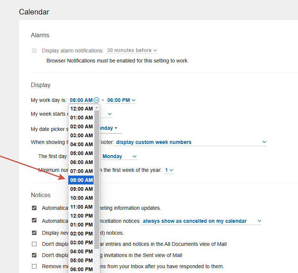
Task: Open the minimum days '1' dropdown
Action: click(x=169, y=170)
